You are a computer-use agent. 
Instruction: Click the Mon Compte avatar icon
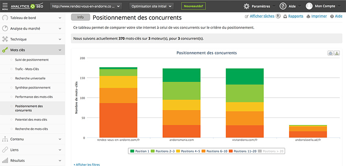(x=309, y=7)
